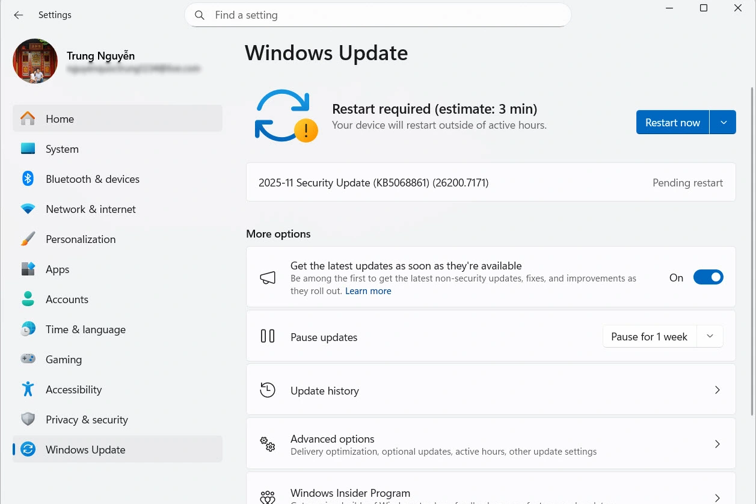Image resolution: width=756 pixels, height=504 pixels.
Task: Turn off get latest updates toggle
Action: pyautogui.click(x=708, y=277)
